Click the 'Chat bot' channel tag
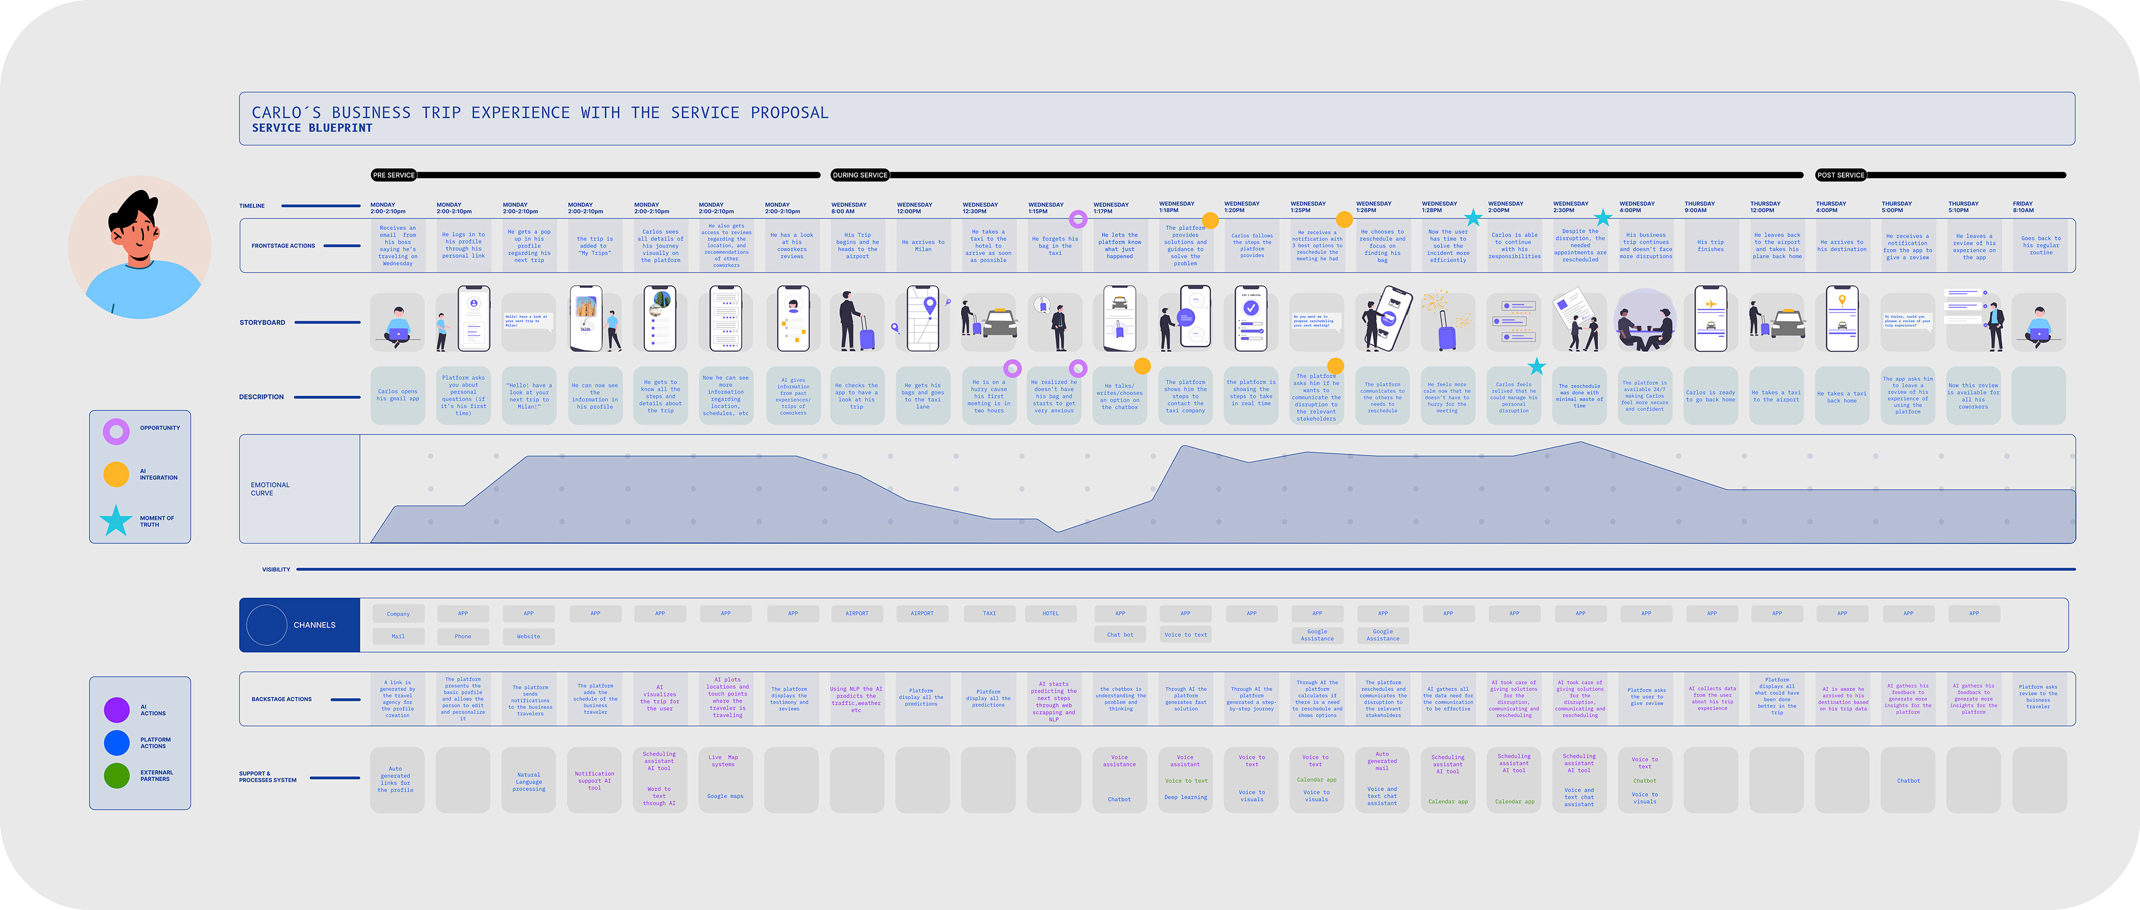The image size is (2140, 910). click(x=1120, y=634)
